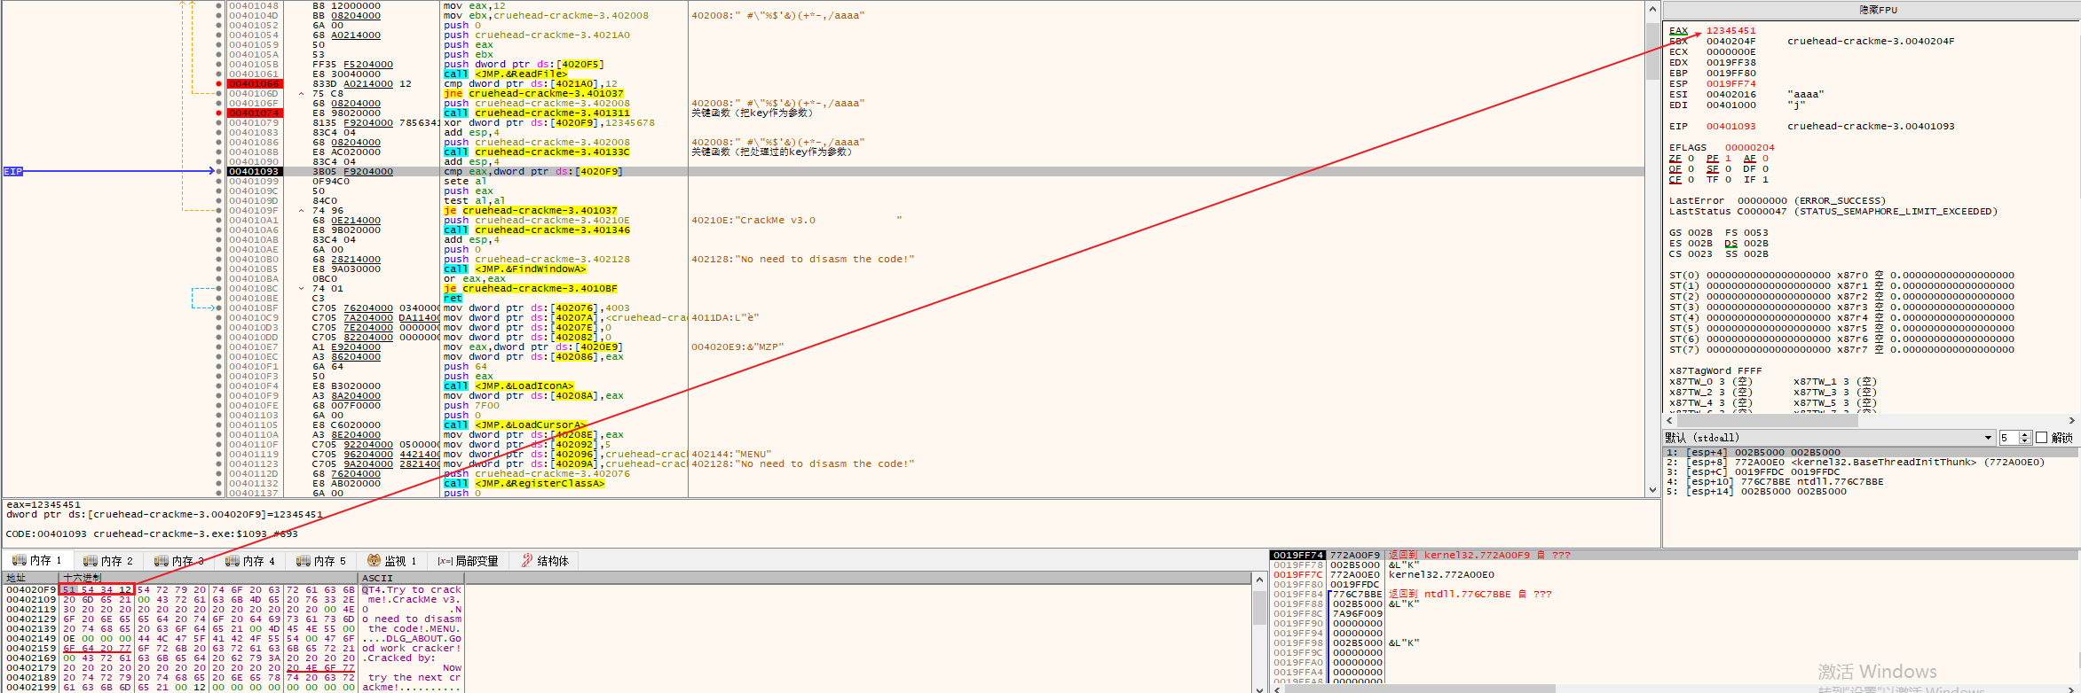Toggle breakpoint bullet at address 00401048
The width and height of the screenshot is (2081, 693).
tap(219, 6)
